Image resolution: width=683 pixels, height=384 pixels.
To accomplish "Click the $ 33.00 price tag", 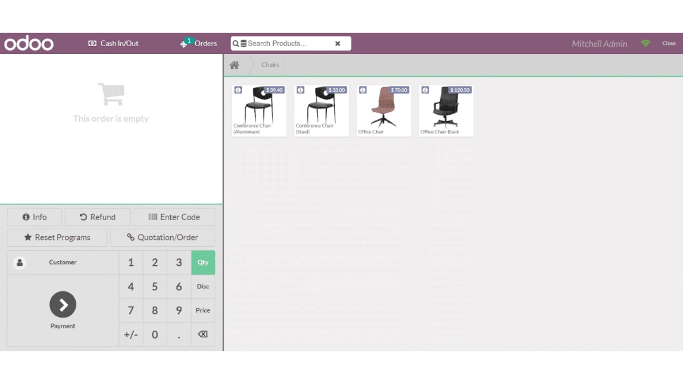I will [x=337, y=90].
